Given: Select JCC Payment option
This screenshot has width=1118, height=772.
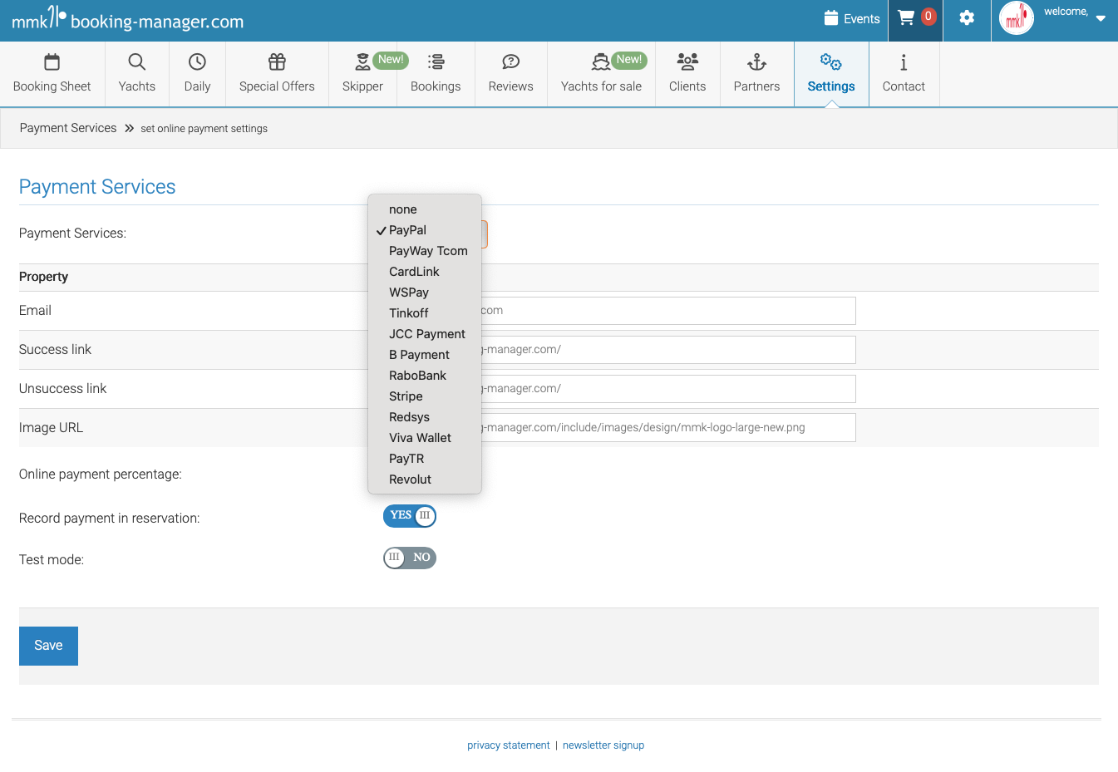Looking at the screenshot, I should pos(425,334).
